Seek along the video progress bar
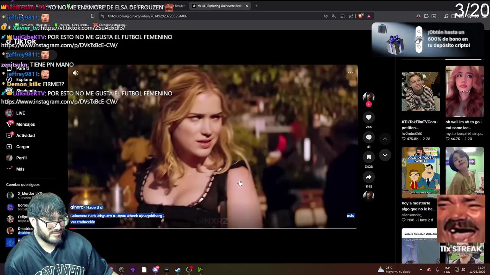Viewport: 490px width, 275px height. [x=213, y=228]
